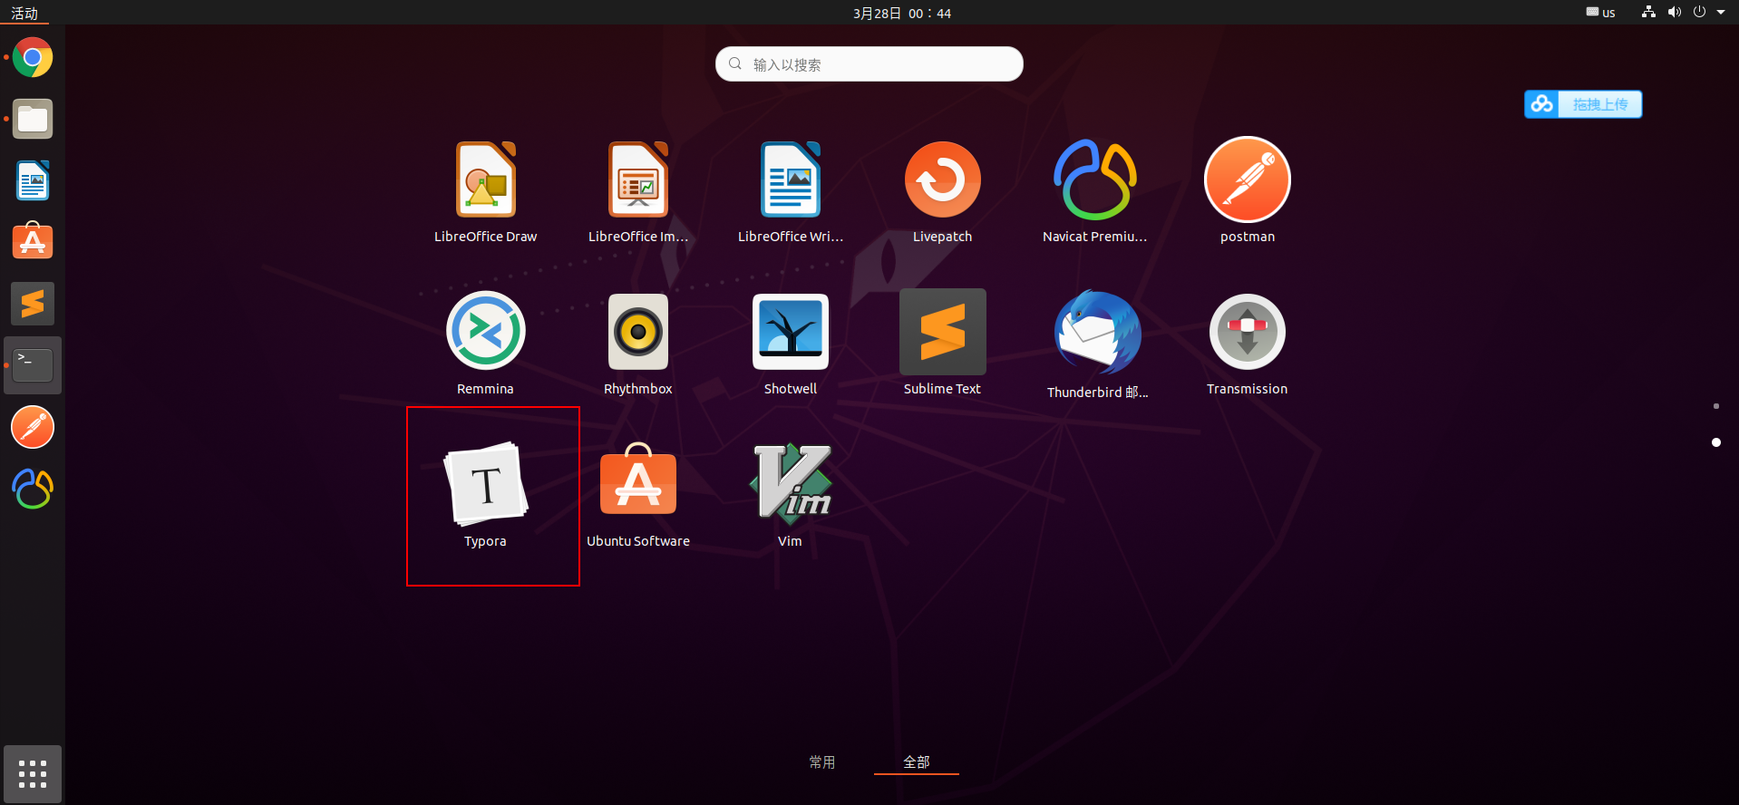
Task: Open Navicat Premium from the app grid
Action: point(1095,191)
